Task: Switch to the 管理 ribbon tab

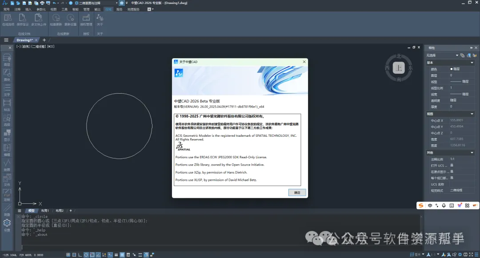Action: (86, 9)
